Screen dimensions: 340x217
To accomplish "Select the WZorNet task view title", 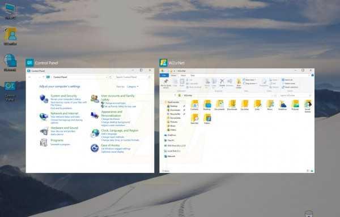I will [x=176, y=63].
